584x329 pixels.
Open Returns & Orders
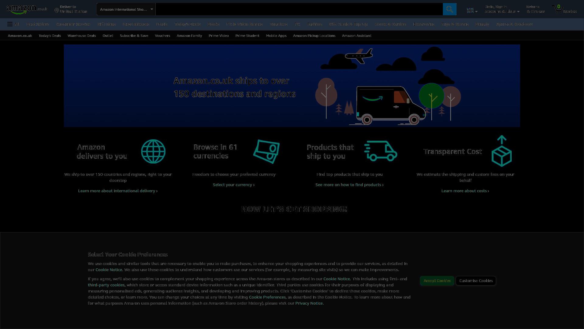click(x=536, y=9)
